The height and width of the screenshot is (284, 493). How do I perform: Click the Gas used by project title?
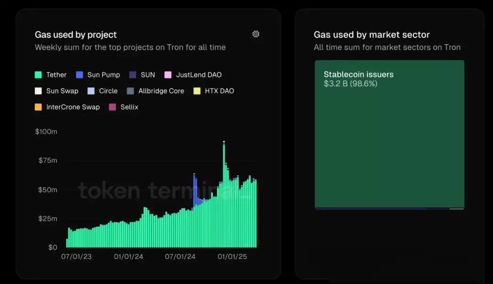click(x=76, y=34)
